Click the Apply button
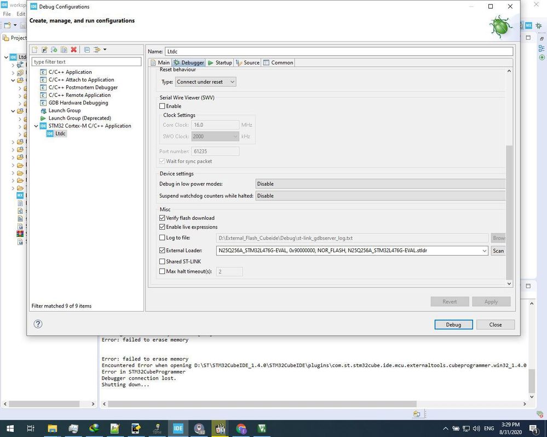 pyautogui.click(x=491, y=301)
